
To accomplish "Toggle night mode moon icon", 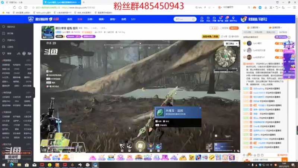I will [x=283, y=7].
